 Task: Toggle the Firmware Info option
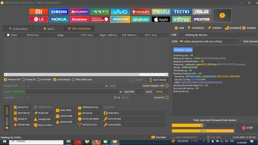[x=12, y=80]
